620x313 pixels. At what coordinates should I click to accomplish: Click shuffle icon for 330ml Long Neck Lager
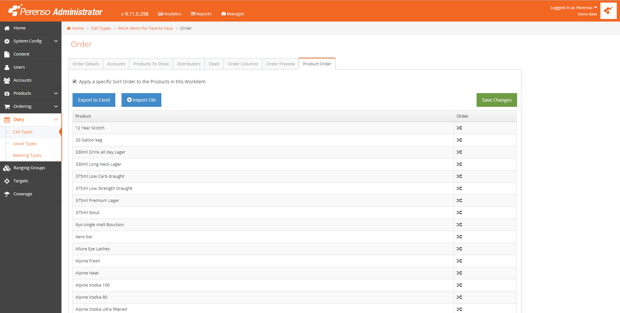[459, 164]
